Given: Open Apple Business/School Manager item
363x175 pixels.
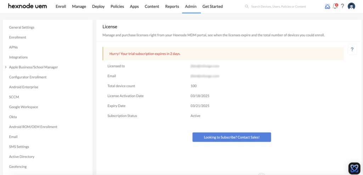Looking at the screenshot, I should pyautogui.click(x=33, y=67).
